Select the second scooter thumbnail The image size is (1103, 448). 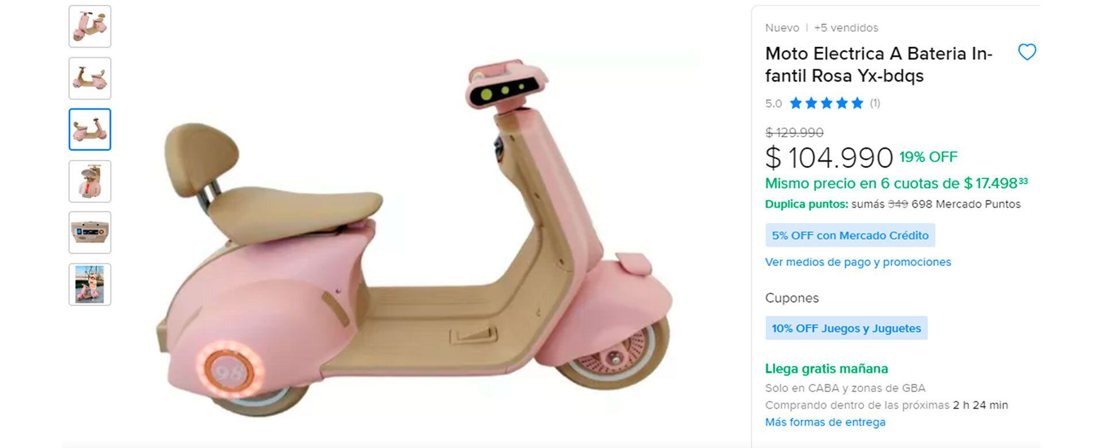coord(90,78)
